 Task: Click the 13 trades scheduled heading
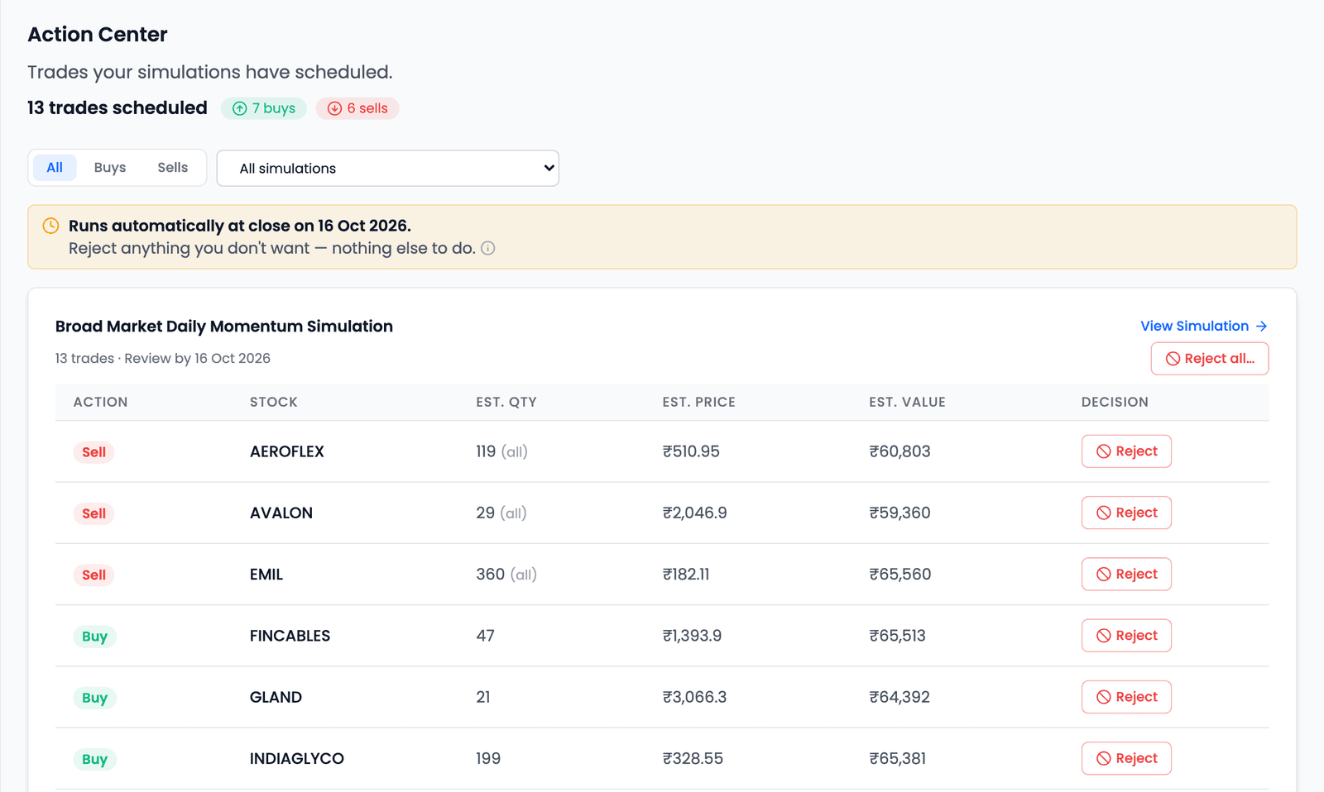point(118,108)
